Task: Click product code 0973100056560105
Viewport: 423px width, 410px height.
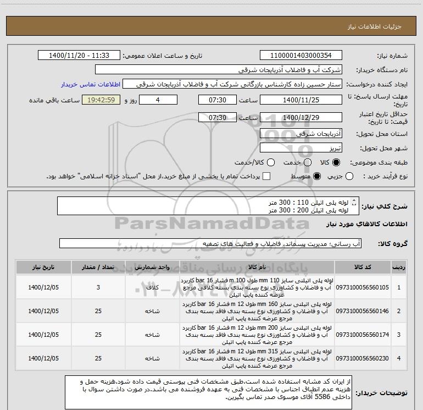Action: point(363,287)
